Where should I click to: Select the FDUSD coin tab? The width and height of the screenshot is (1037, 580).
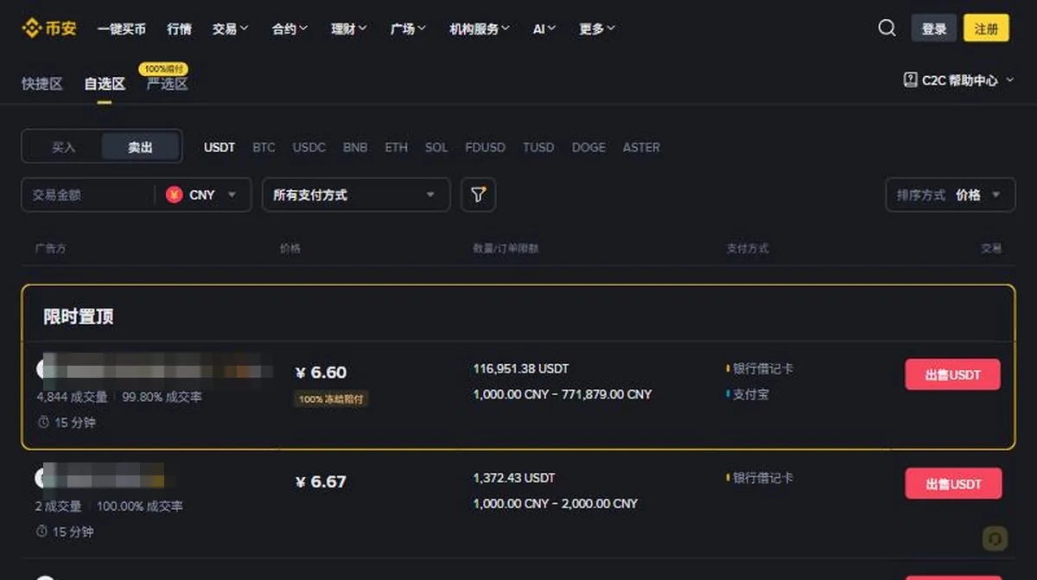tap(485, 147)
